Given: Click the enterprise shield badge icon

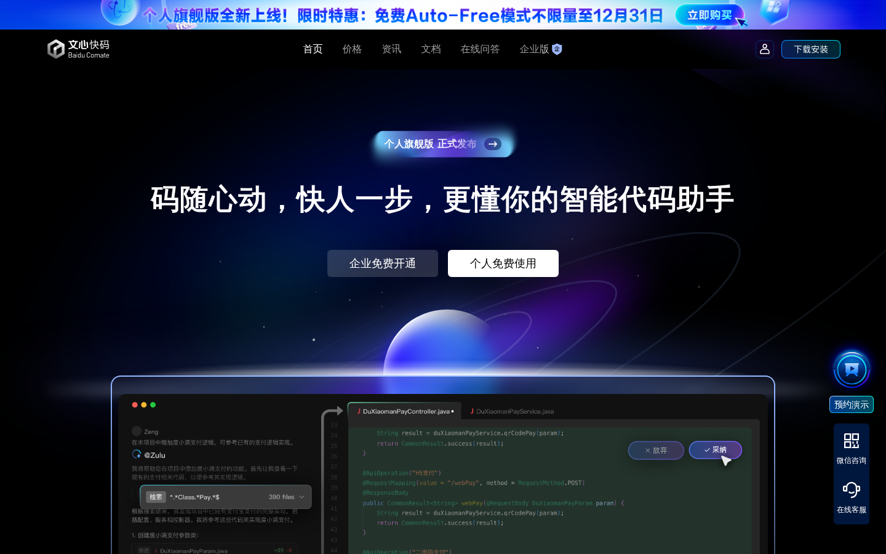Looking at the screenshot, I should 557,49.
